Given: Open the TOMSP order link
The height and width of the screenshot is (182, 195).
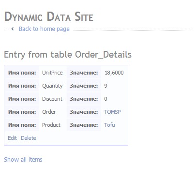Looking at the screenshot, I should (x=112, y=112).
